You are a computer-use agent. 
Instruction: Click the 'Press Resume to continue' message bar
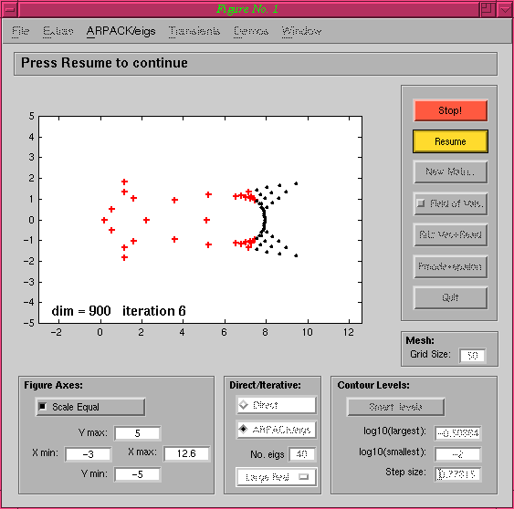coord(256,64)
